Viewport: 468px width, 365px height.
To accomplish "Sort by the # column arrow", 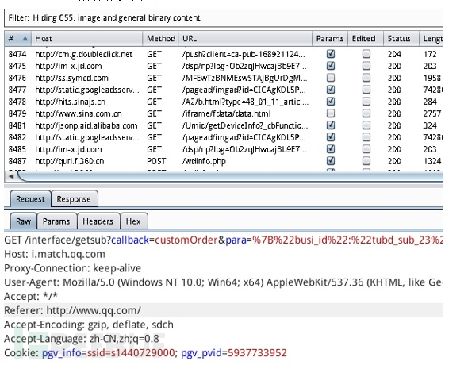I will 25,39.
